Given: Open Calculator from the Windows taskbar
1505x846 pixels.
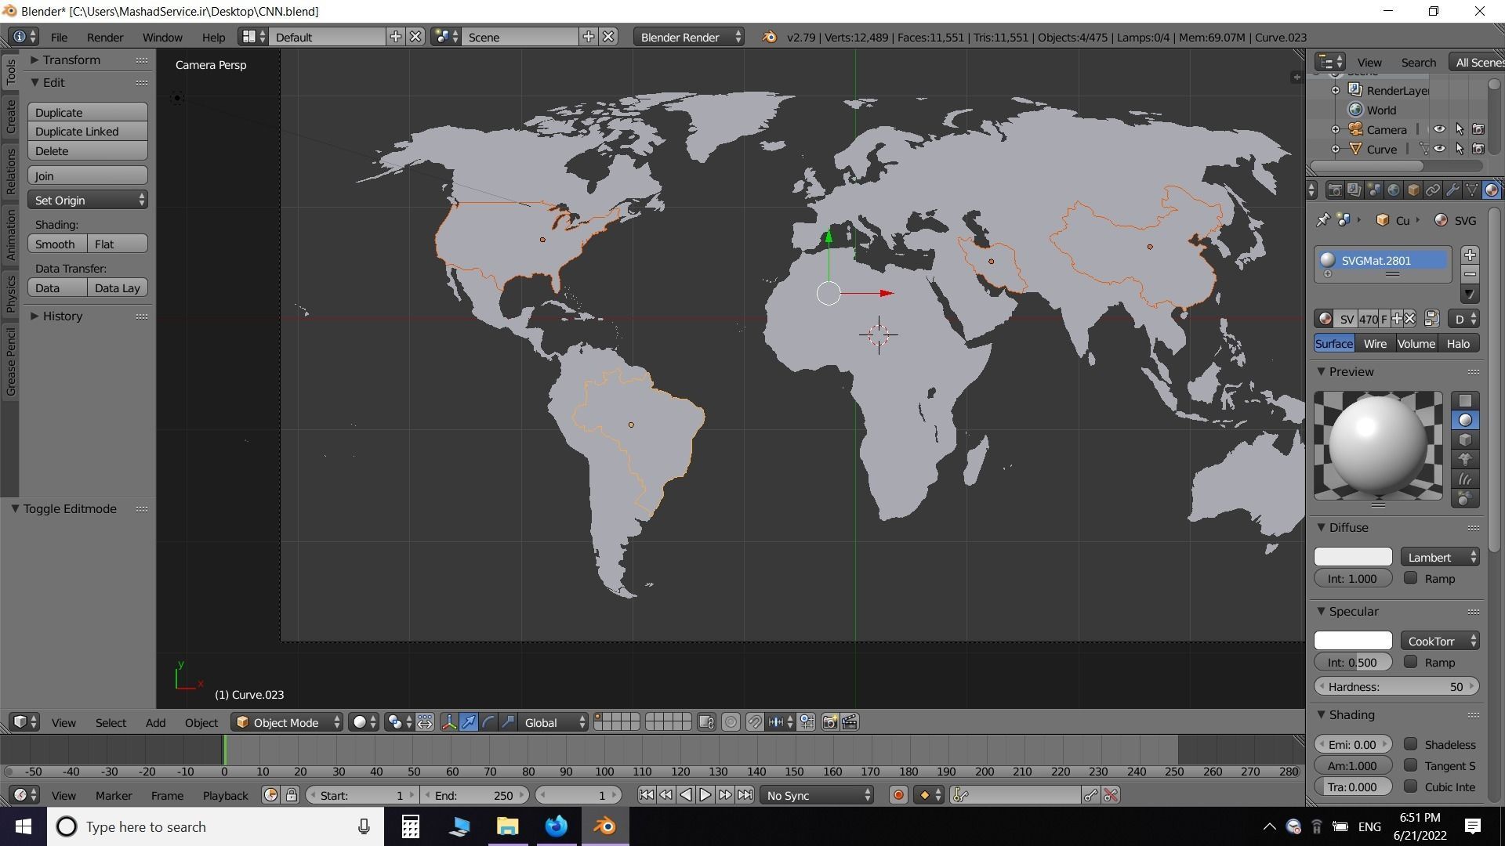Looking at the screenshot, I should point(410,826).
